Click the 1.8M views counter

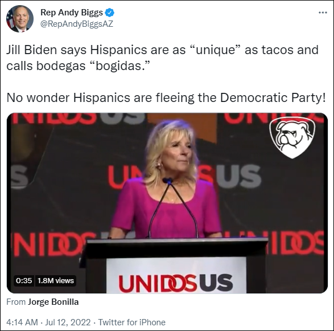pyautogui.click(x=56, y=280)
